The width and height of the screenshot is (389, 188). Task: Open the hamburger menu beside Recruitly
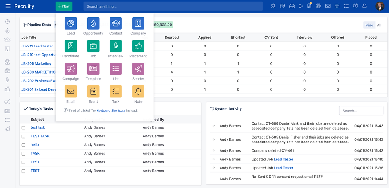click(x=8, y=6)
